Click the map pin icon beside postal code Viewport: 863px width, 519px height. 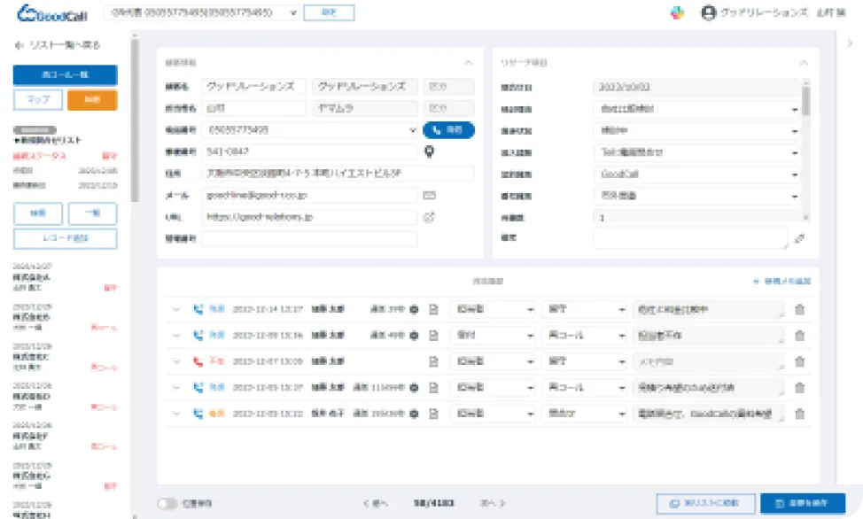431,151
